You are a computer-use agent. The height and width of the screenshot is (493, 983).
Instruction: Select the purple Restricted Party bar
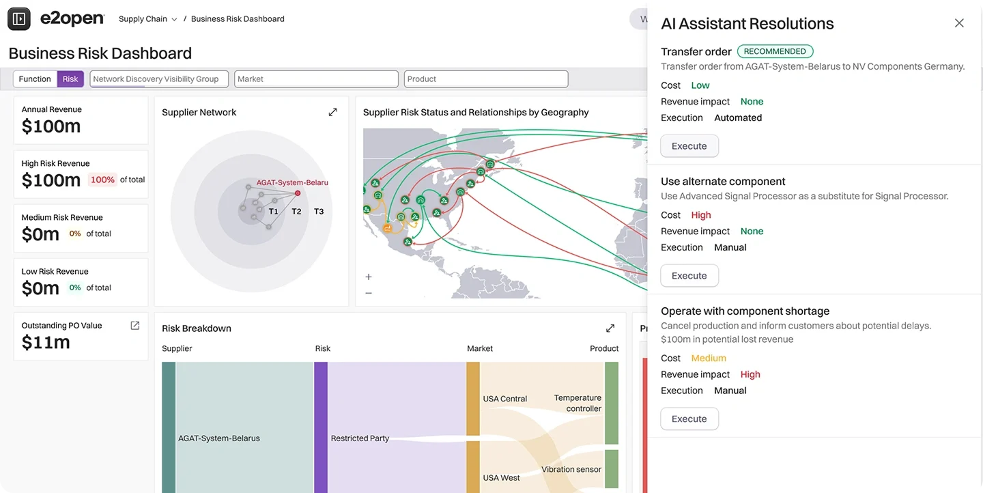pyautogui.click(x=321, y=427)
